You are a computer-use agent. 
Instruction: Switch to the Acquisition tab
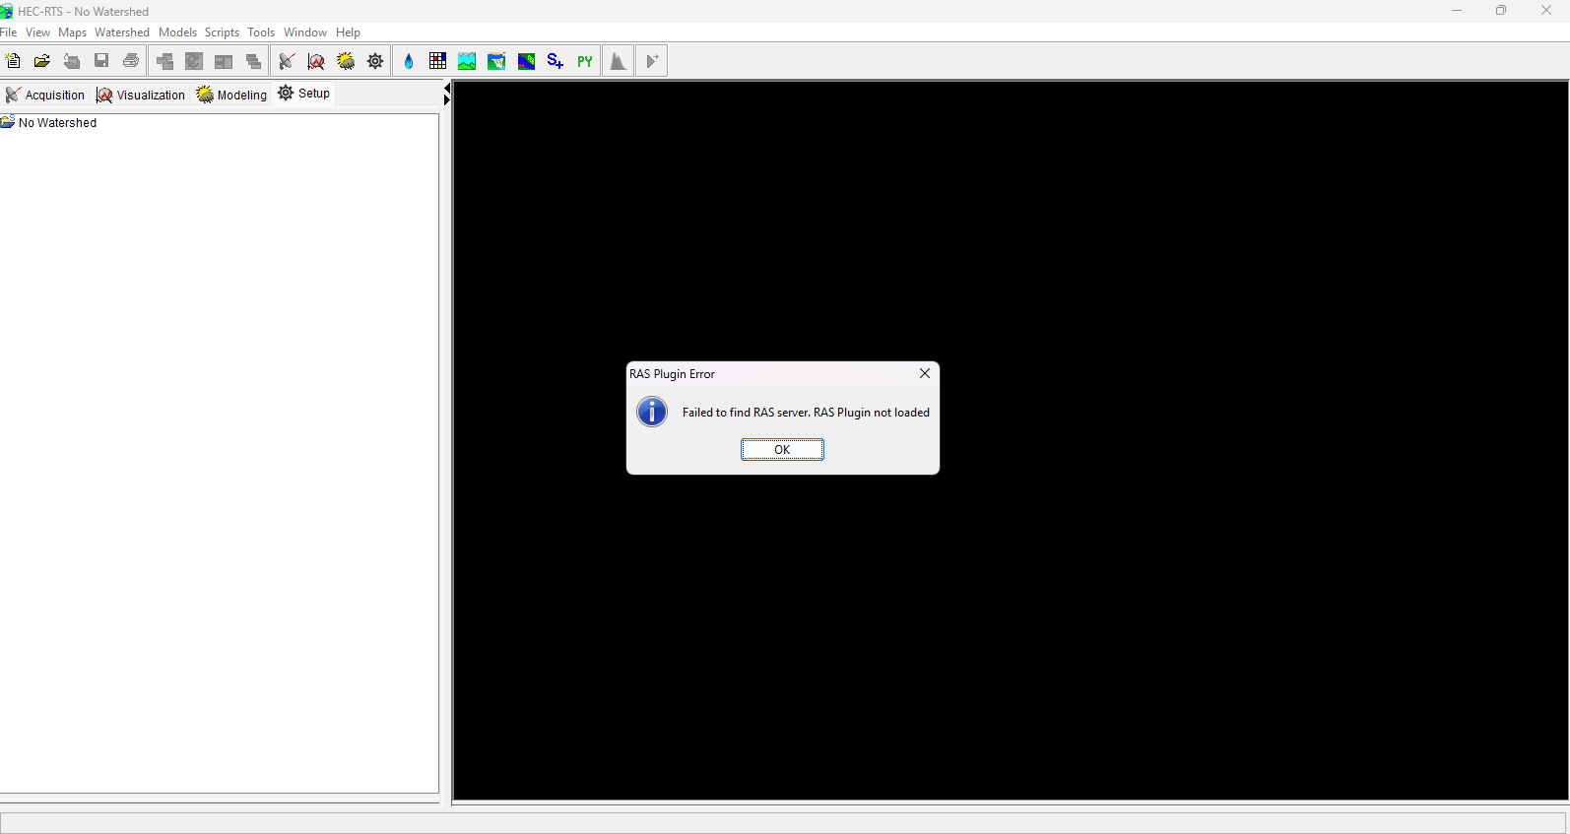point(45,95)
